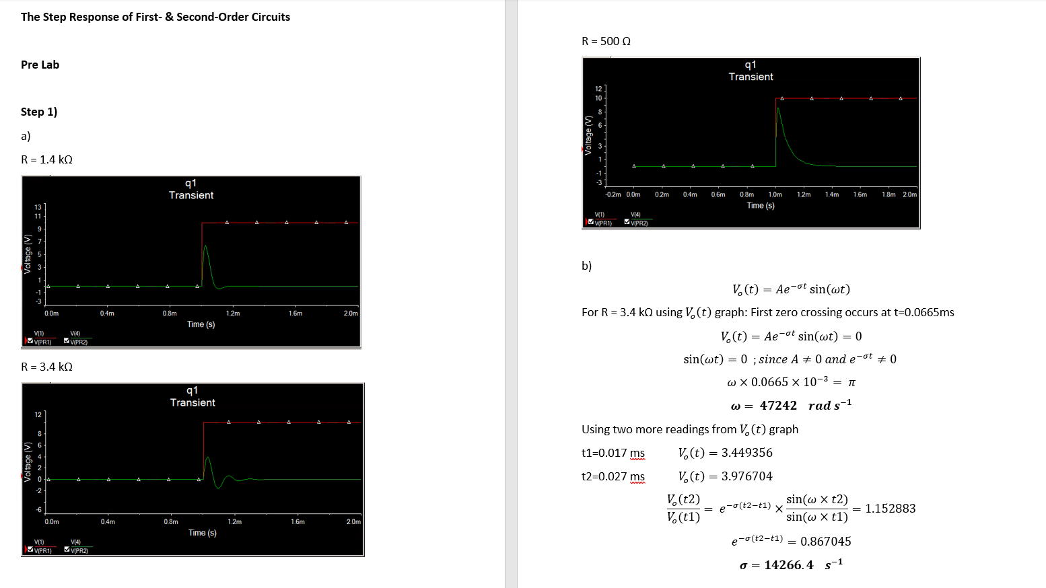Click the ω = 47242 rad s⁻¹ result

coord(791,405)
